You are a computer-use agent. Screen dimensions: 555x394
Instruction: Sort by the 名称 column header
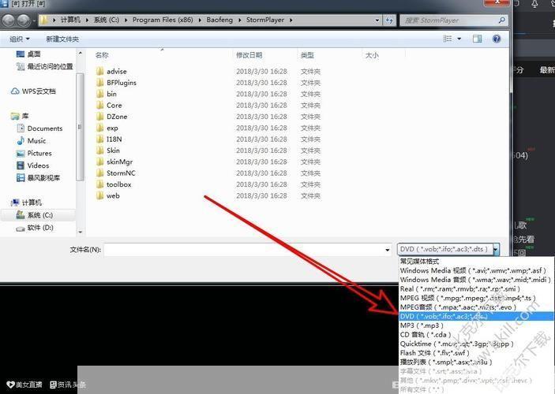click(x=102, y=55)
